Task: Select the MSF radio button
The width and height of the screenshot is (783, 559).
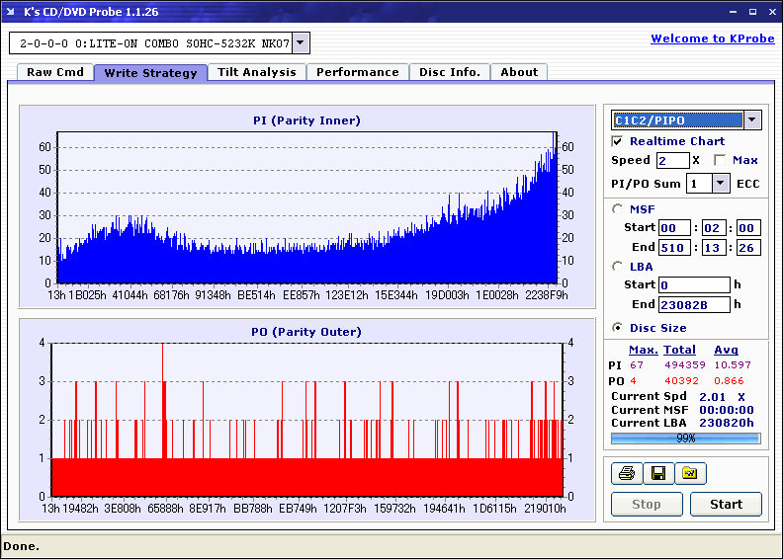Action: pos(618,208)
